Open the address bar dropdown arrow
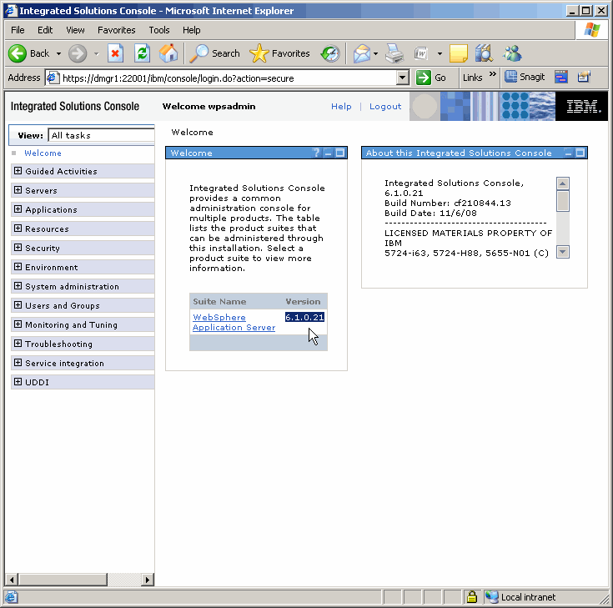Screen dimensions: 613x608 [403, 78]
